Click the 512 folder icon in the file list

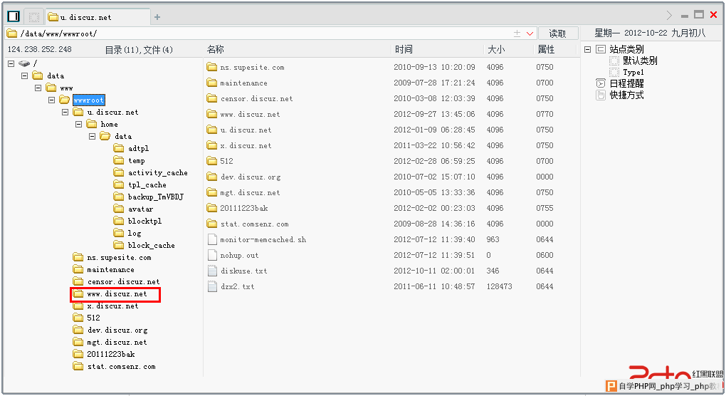click(212, 161)
